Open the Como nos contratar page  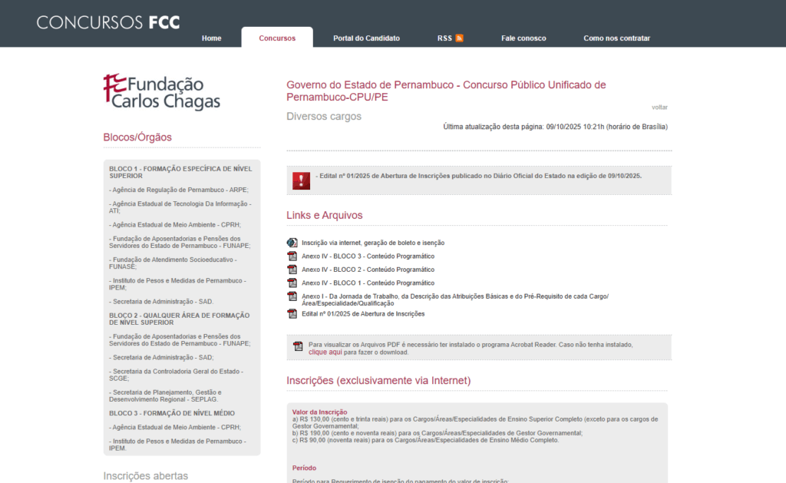[616, 37]
